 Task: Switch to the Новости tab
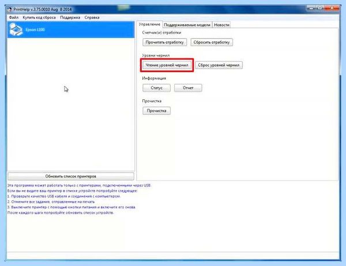tap(221, 25)
